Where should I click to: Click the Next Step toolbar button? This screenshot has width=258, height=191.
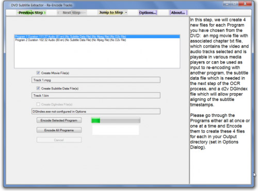click(71, 13)
